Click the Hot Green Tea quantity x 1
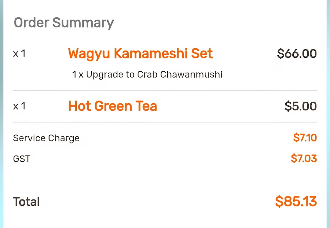The image size is (330, 228). [19, 106]
